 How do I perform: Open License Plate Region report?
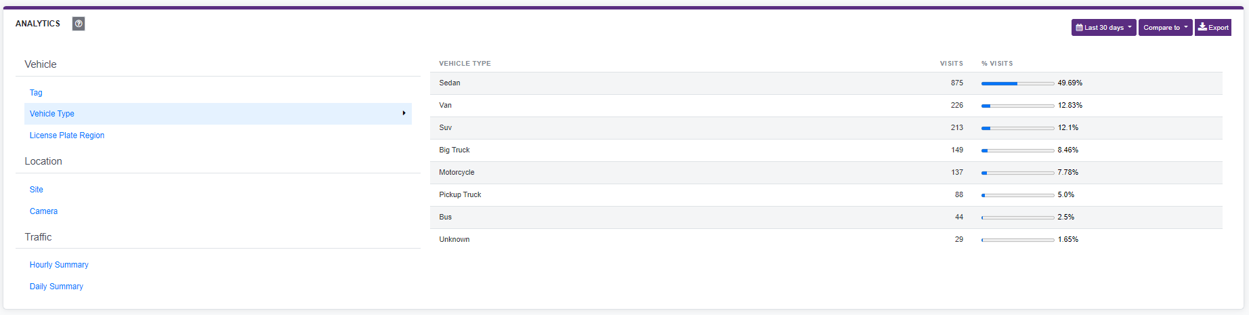click(x=67, y=135)
